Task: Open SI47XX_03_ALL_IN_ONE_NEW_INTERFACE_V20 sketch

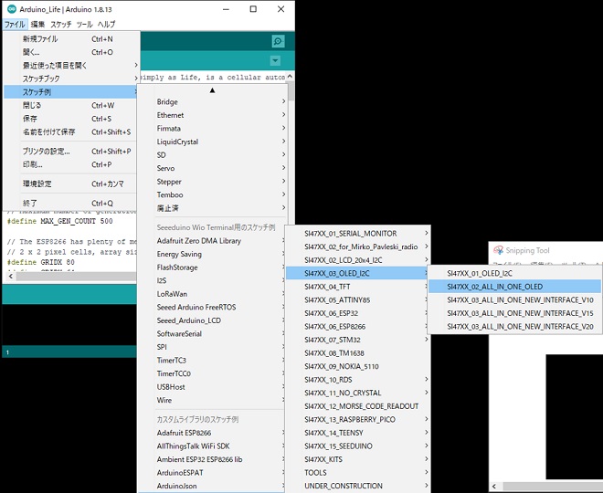Action: point(514,326)
